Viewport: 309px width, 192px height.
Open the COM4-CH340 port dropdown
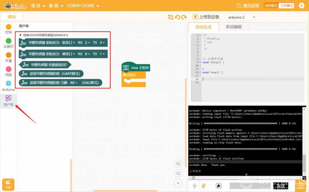click(83, 6)
